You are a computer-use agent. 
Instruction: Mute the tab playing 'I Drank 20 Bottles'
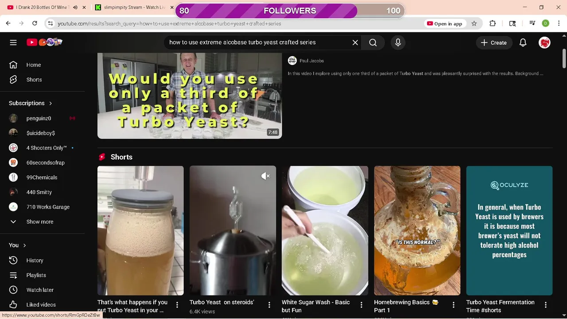[75, 8]
